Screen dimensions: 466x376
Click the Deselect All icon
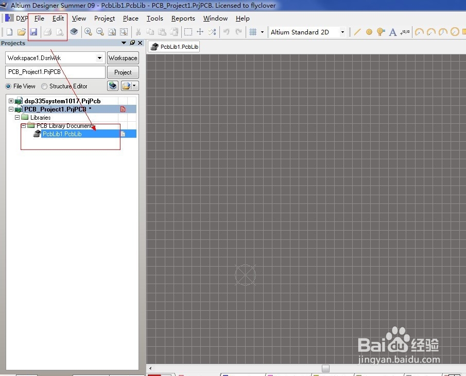(x=212, y=32)
